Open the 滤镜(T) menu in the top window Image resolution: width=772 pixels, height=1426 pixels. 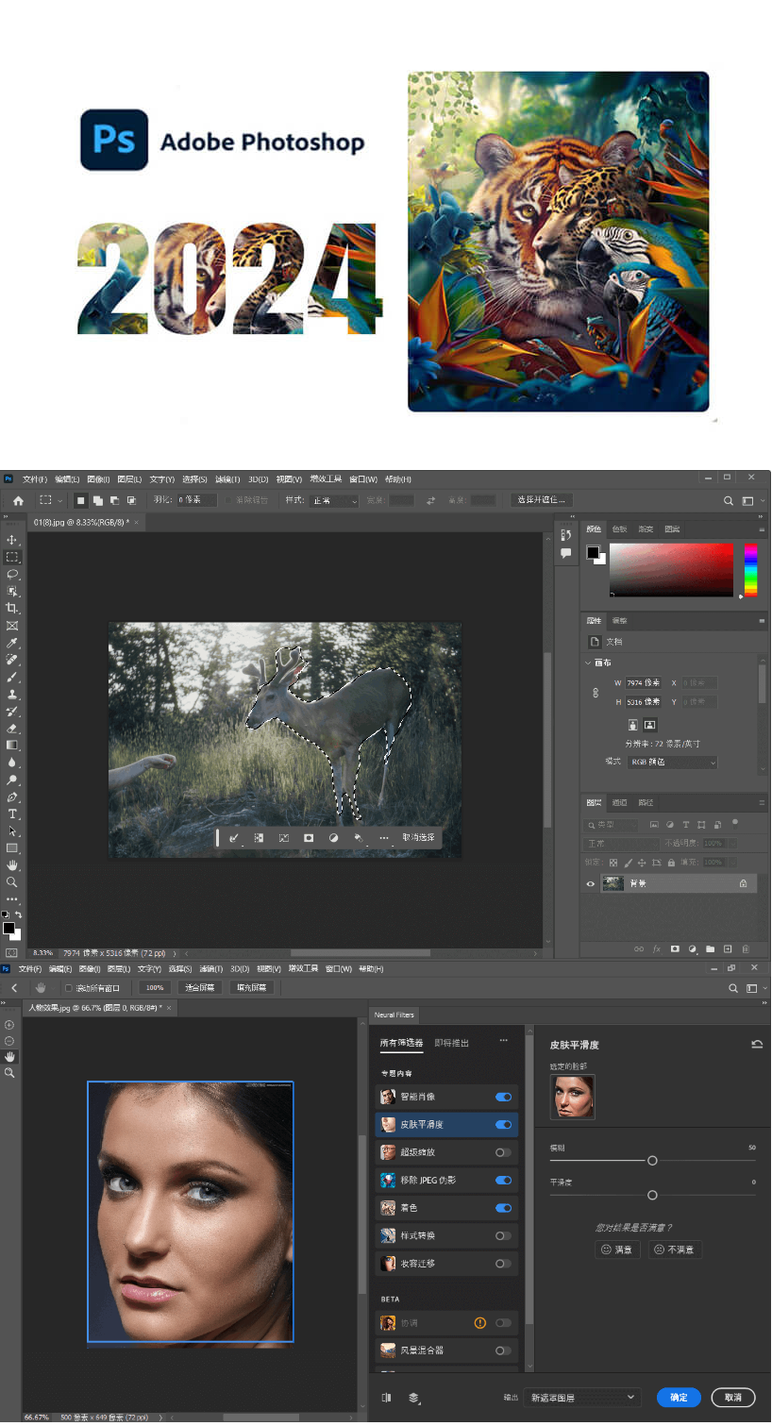point(227,479)
